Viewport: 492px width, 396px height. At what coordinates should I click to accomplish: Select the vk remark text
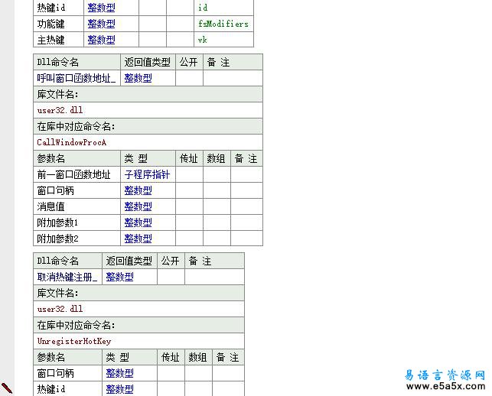202,40
